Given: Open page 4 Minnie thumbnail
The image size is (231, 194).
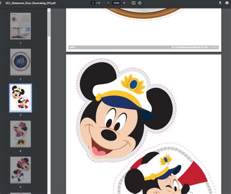Looking at the screenshot, I should tap(20, 134).
